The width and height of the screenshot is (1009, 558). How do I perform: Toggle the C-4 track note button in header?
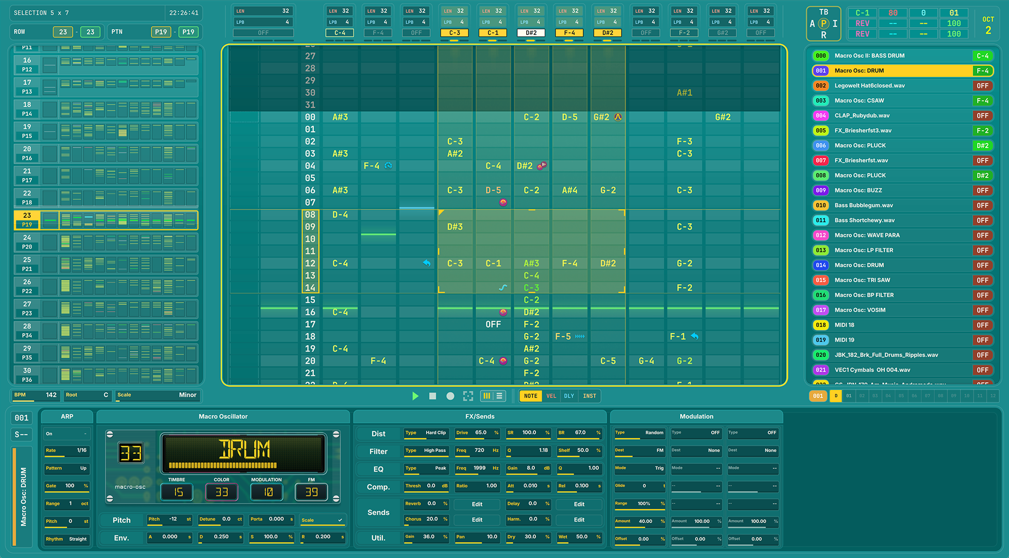click(340, 33)
